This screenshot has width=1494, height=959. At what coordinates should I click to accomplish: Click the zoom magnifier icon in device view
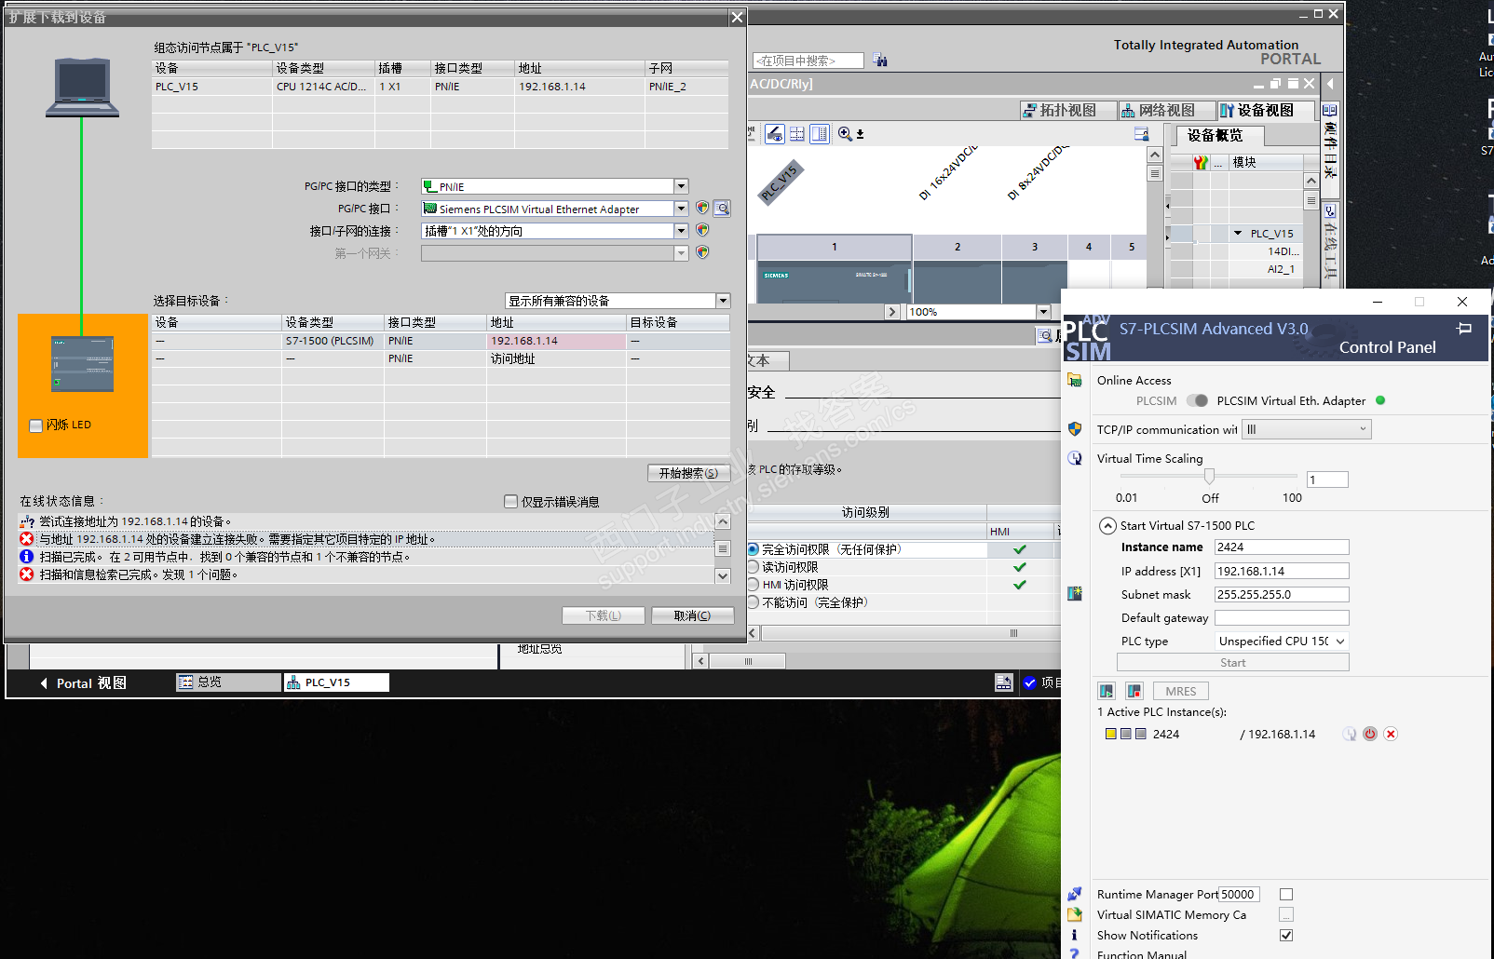tap(845, 134)
